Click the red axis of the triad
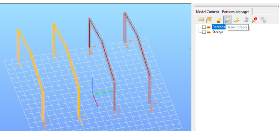The width and height of the screenshot is (279, 131). click(96, 101)
